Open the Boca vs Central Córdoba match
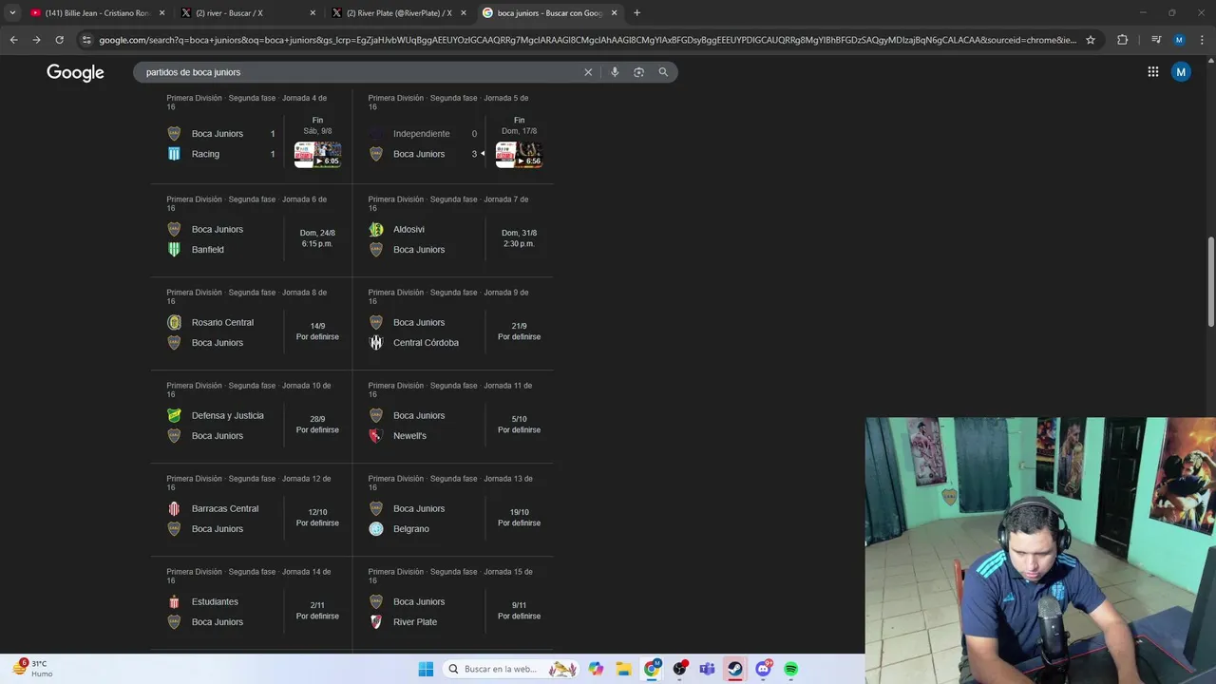Screen dimensions: 1216x684 453,324
